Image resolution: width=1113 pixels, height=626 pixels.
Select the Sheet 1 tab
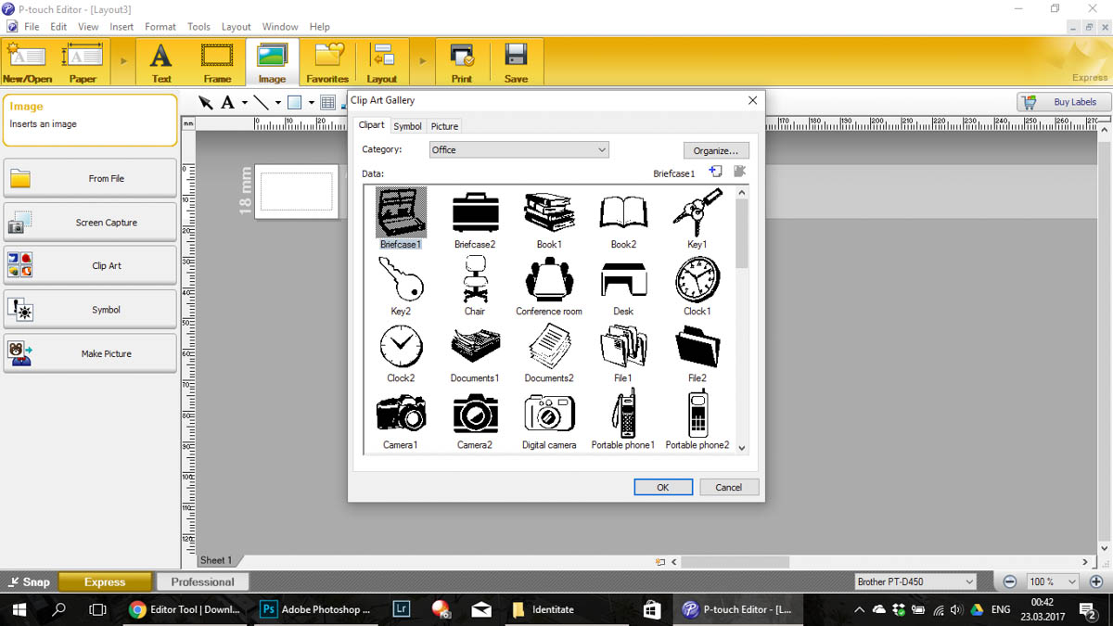pos(216,560)
